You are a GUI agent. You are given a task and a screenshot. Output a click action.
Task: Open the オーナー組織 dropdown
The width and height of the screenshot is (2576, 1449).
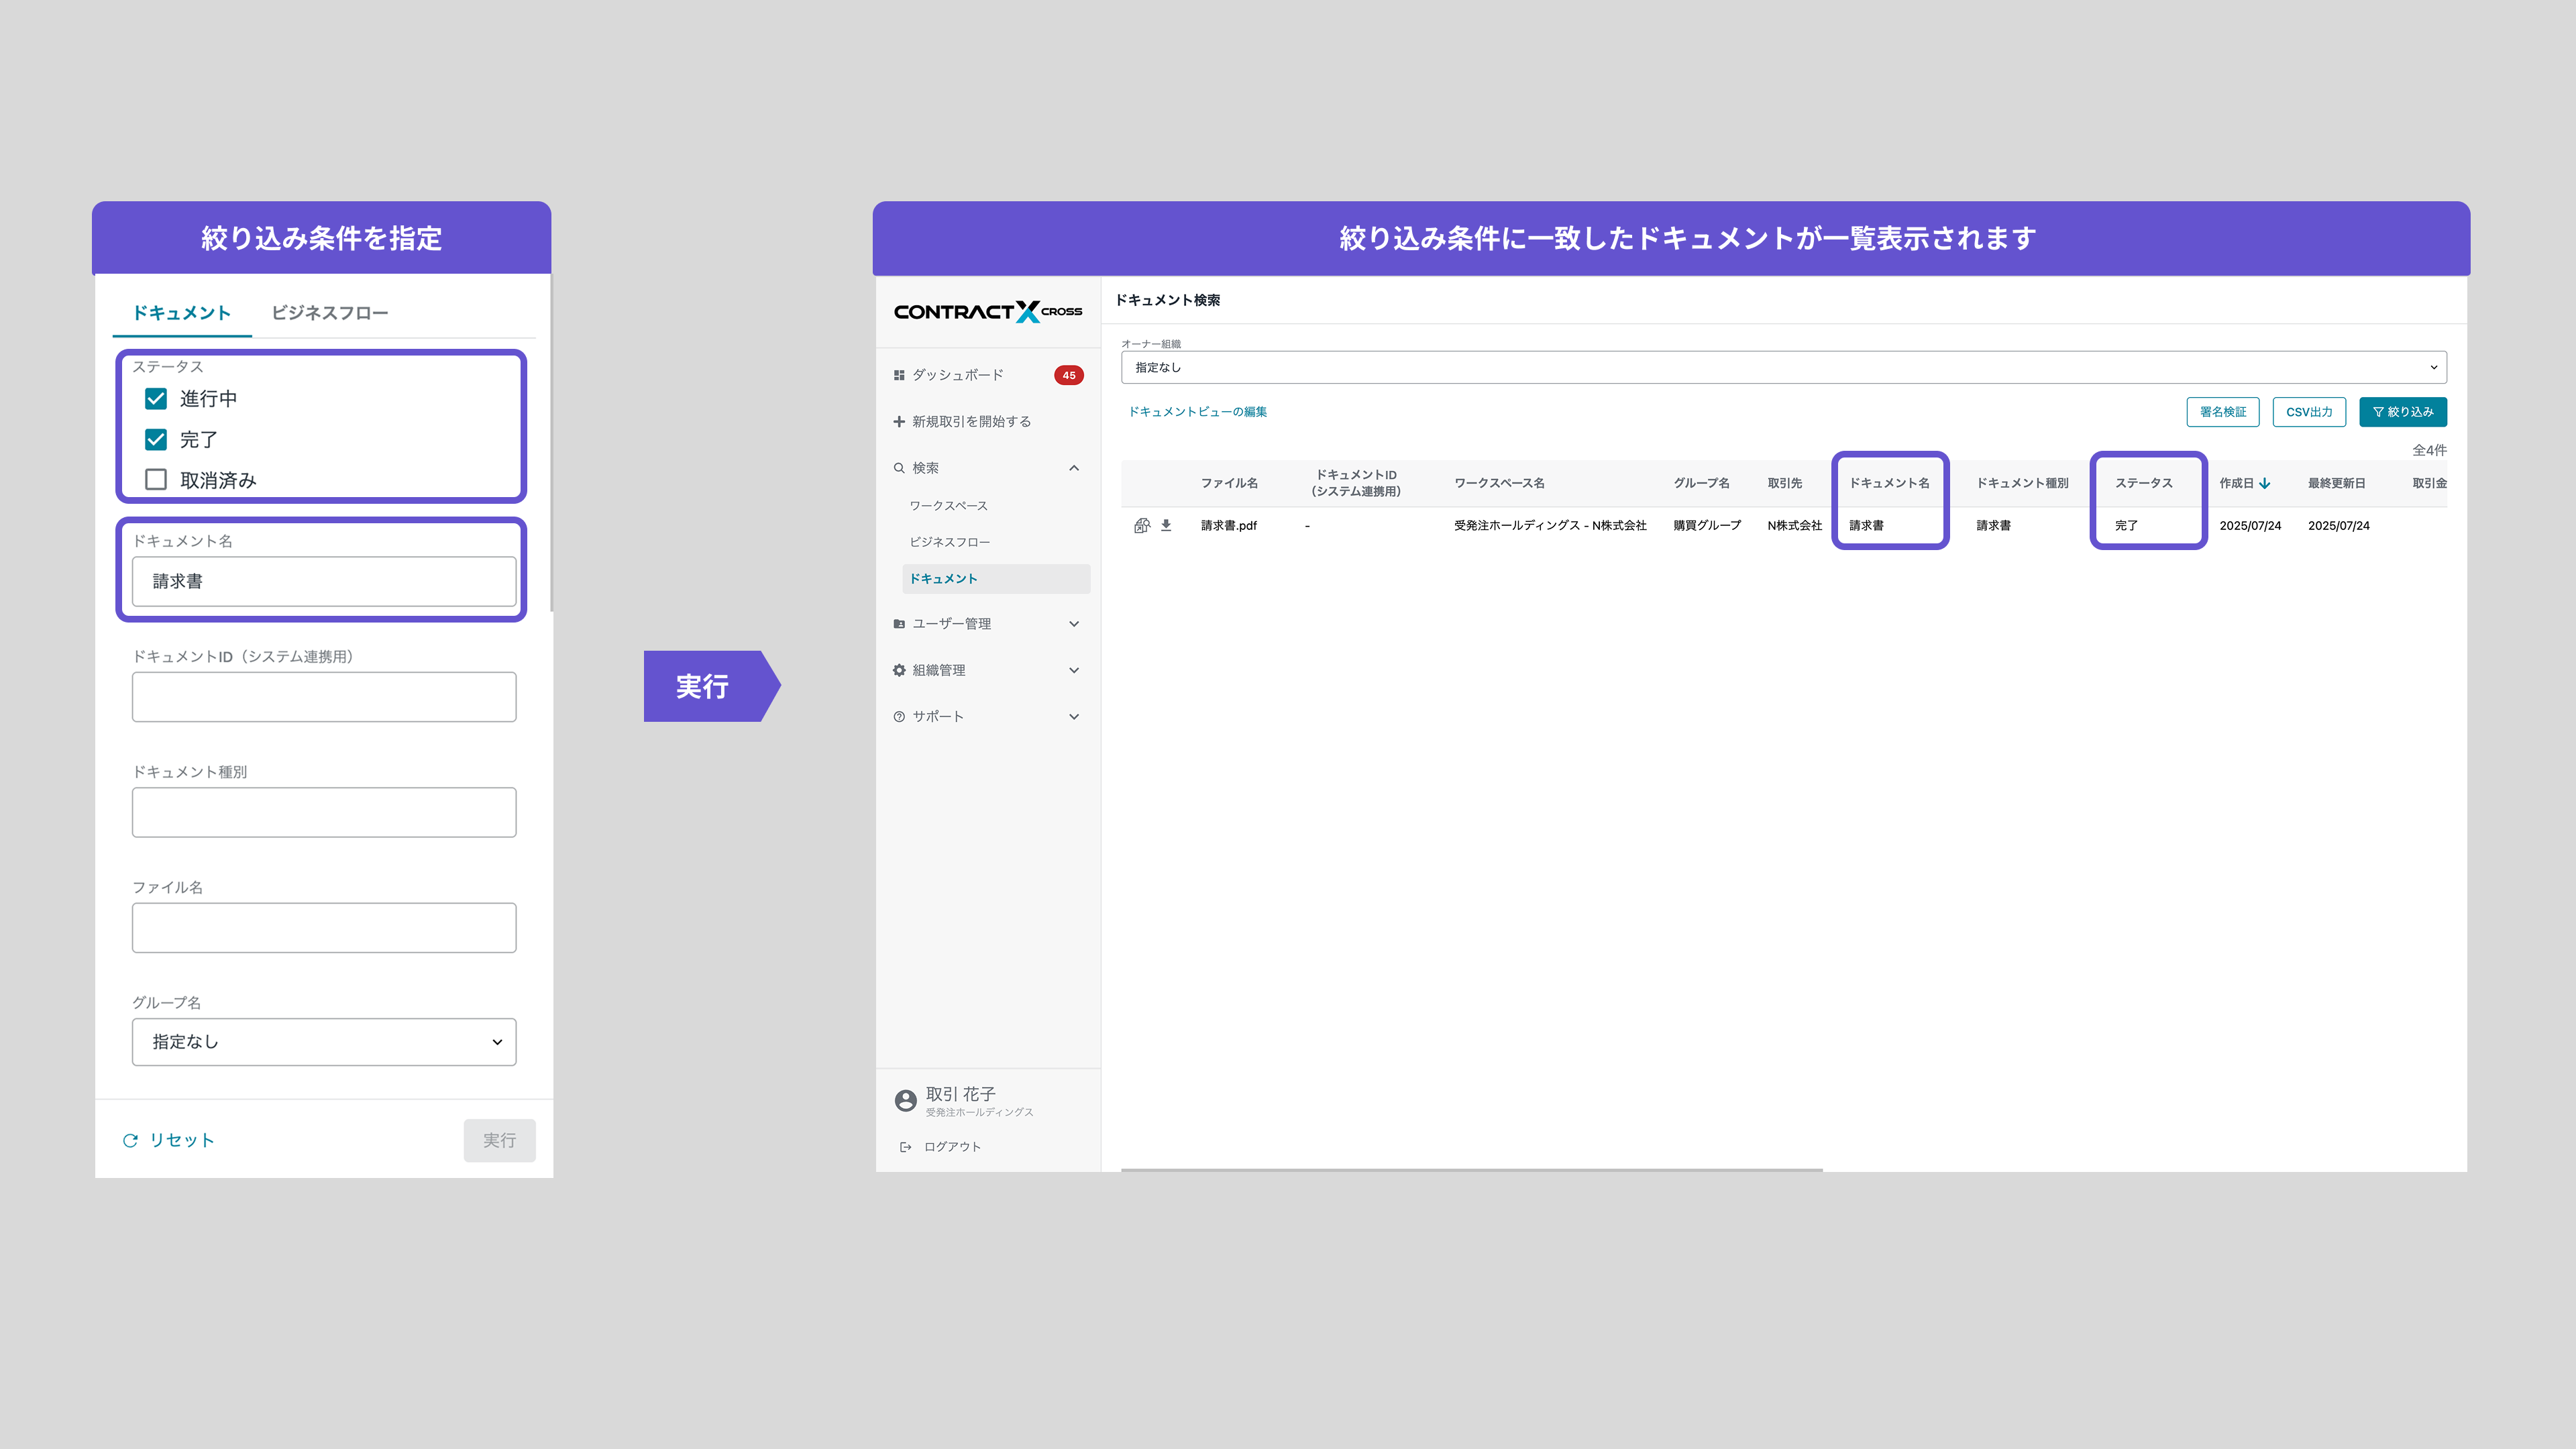click(x=1783, y=367)
